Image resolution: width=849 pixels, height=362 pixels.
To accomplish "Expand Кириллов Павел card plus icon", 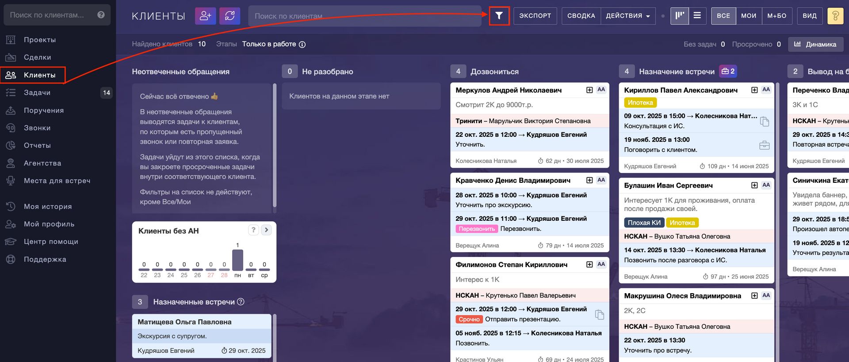I will [754, 90].
